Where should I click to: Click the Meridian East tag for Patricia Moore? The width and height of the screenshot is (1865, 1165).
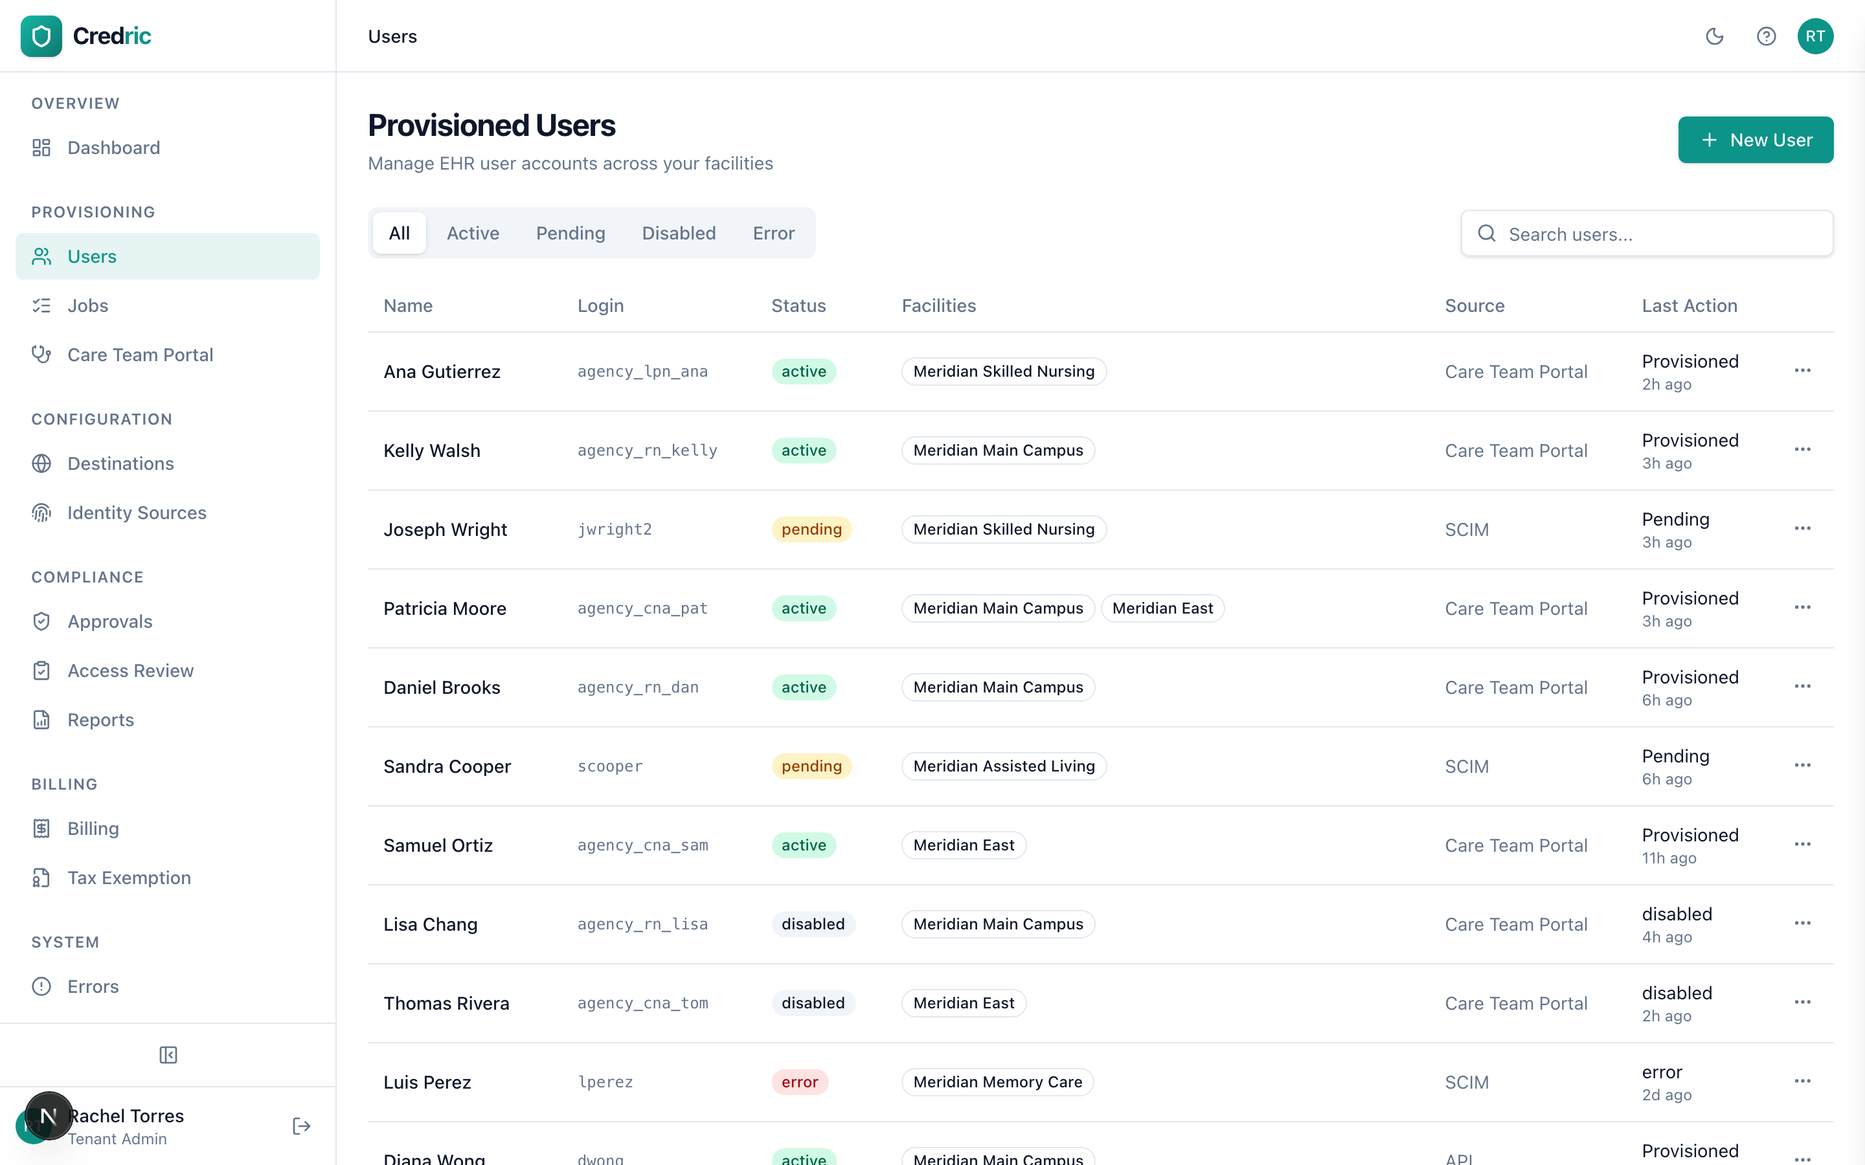coord(1162,608)
